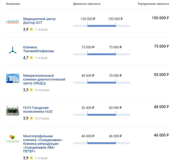This screenshot has width=174, height=163.
Task: Click the rating star for Городская поликлиника №20
Action: (x=31, y=118)
